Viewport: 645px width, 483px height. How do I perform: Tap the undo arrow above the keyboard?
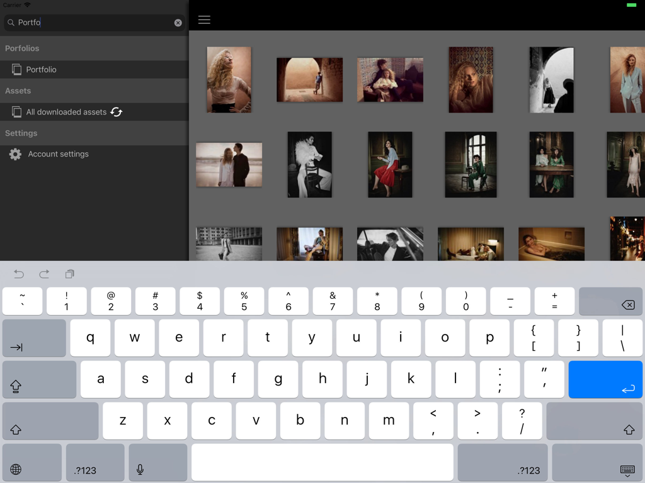(x=19, y=274)
